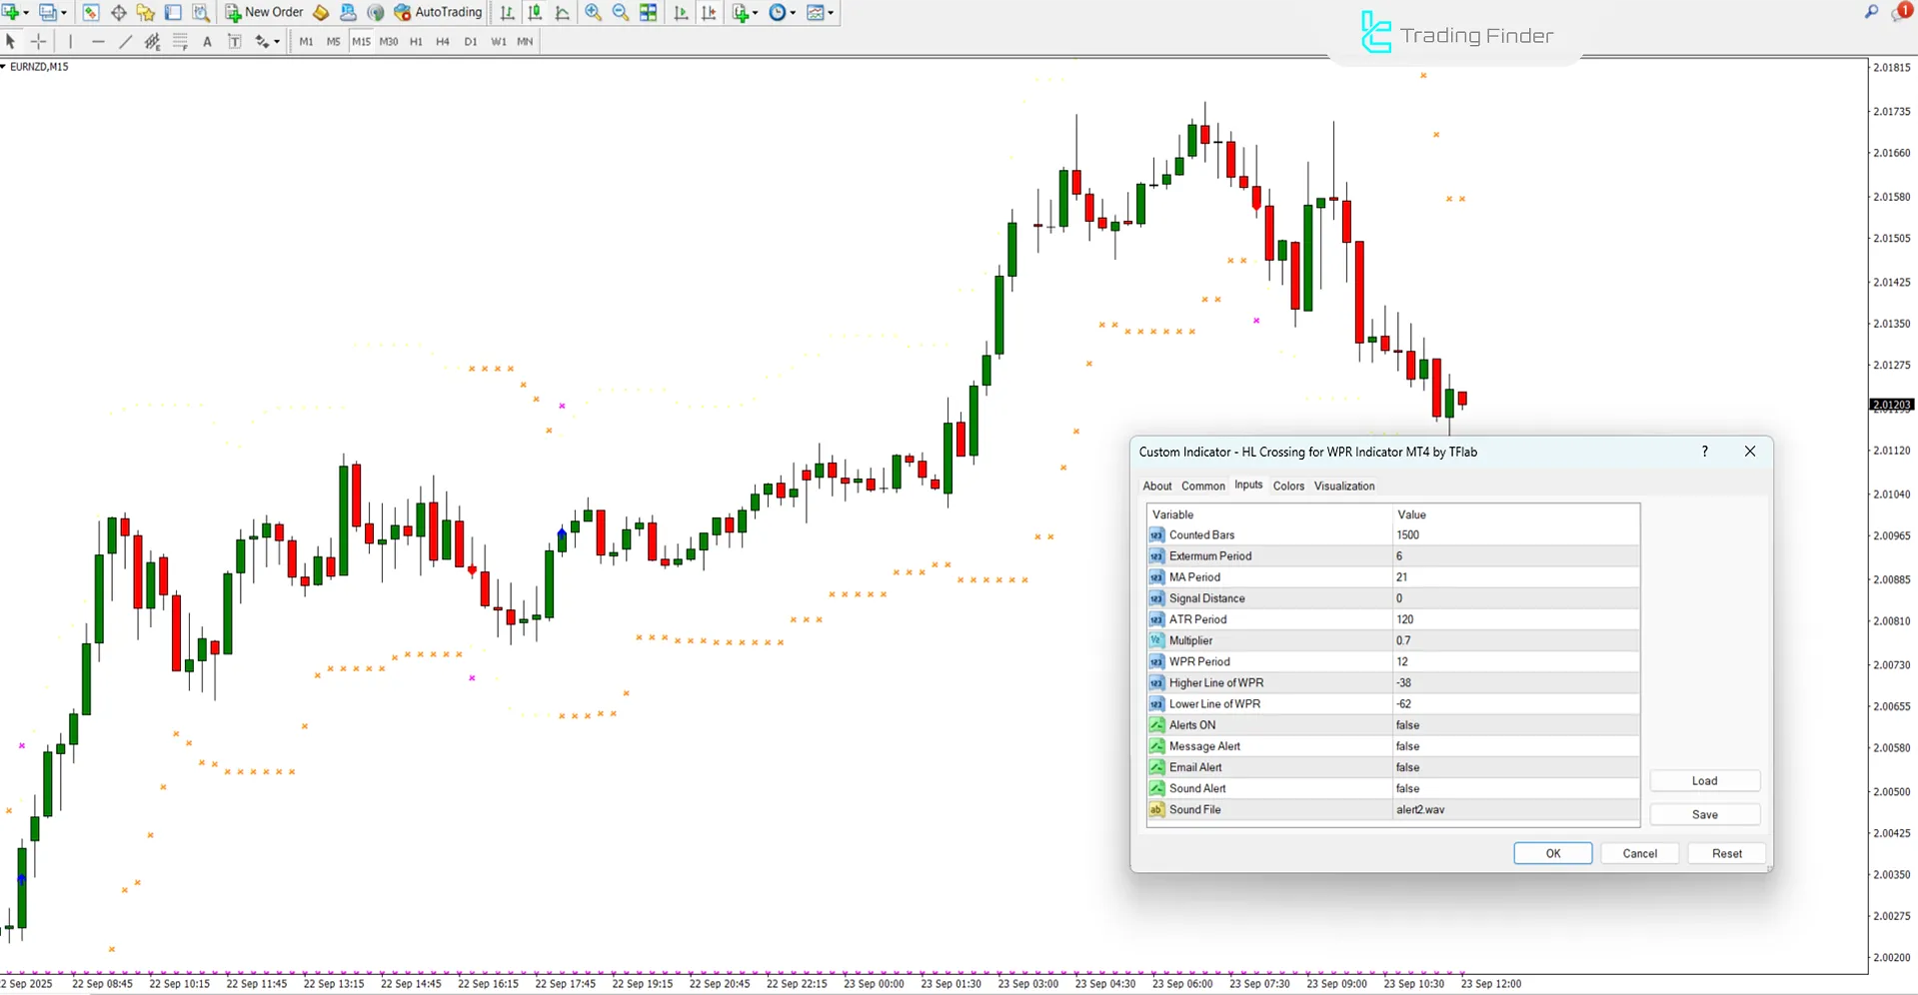The width and height of the screenshot is (1918, 995).
Task: Click the Load button
Action: (x=1704, y=780)
